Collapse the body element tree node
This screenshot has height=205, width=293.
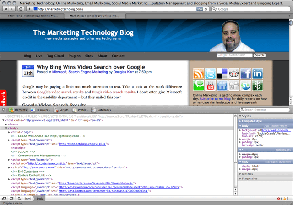coord(6,128)
